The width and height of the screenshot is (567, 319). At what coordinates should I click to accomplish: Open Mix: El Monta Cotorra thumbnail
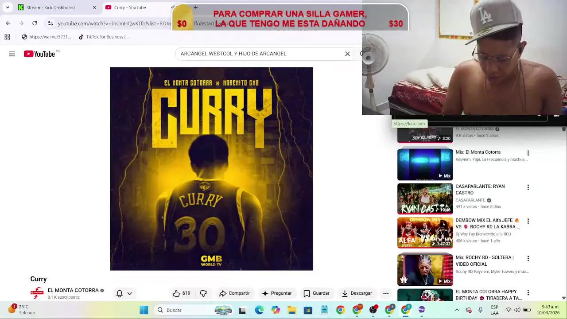(x=425, y=164)
